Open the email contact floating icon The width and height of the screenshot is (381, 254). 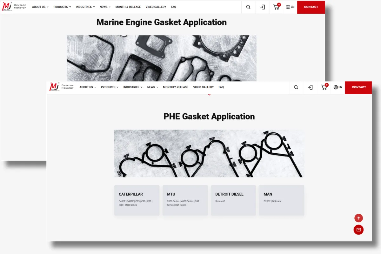point(358,230)
